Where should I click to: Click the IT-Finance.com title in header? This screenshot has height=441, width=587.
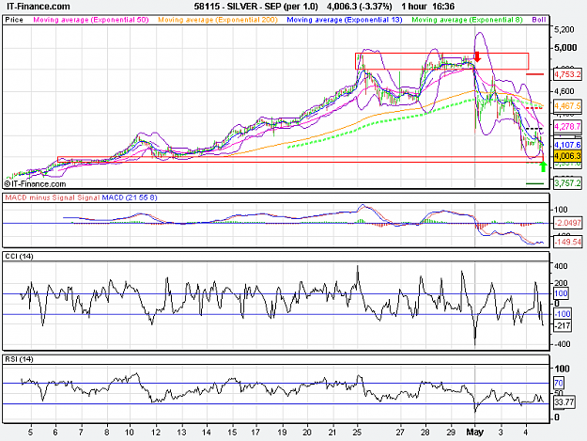(x=39, y=7)
